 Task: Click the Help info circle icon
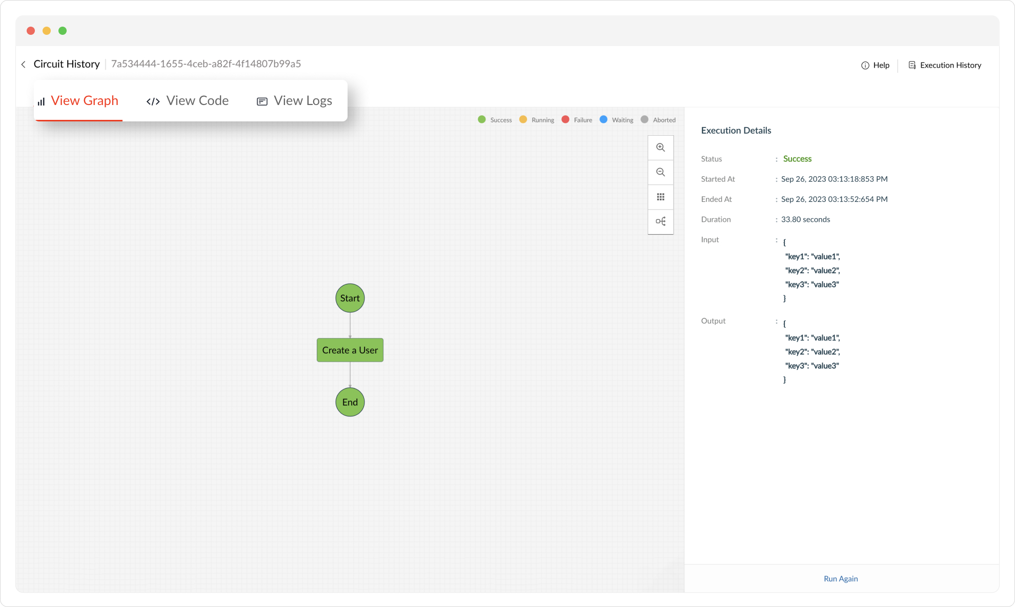point(865,66)
